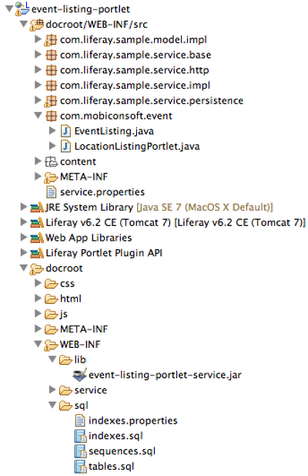Select 'META-INF' label under src
Image resolution: width=308 pixels, height=476 pixels.
point(84,177)
